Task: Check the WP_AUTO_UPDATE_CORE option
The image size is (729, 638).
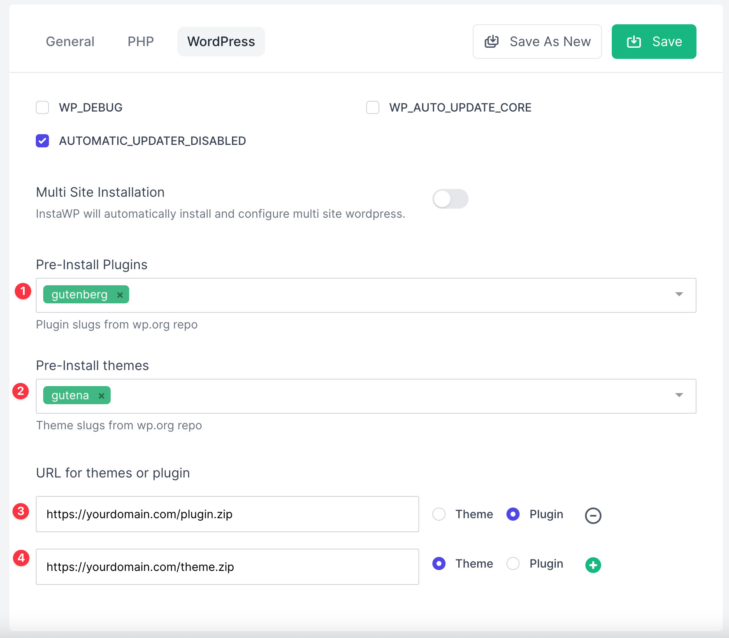Action: click(x=373, y=107)
